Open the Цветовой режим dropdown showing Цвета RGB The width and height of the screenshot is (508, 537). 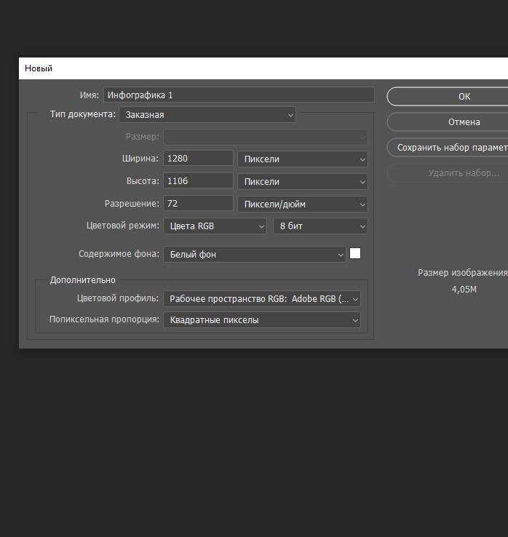click(215, 226)
